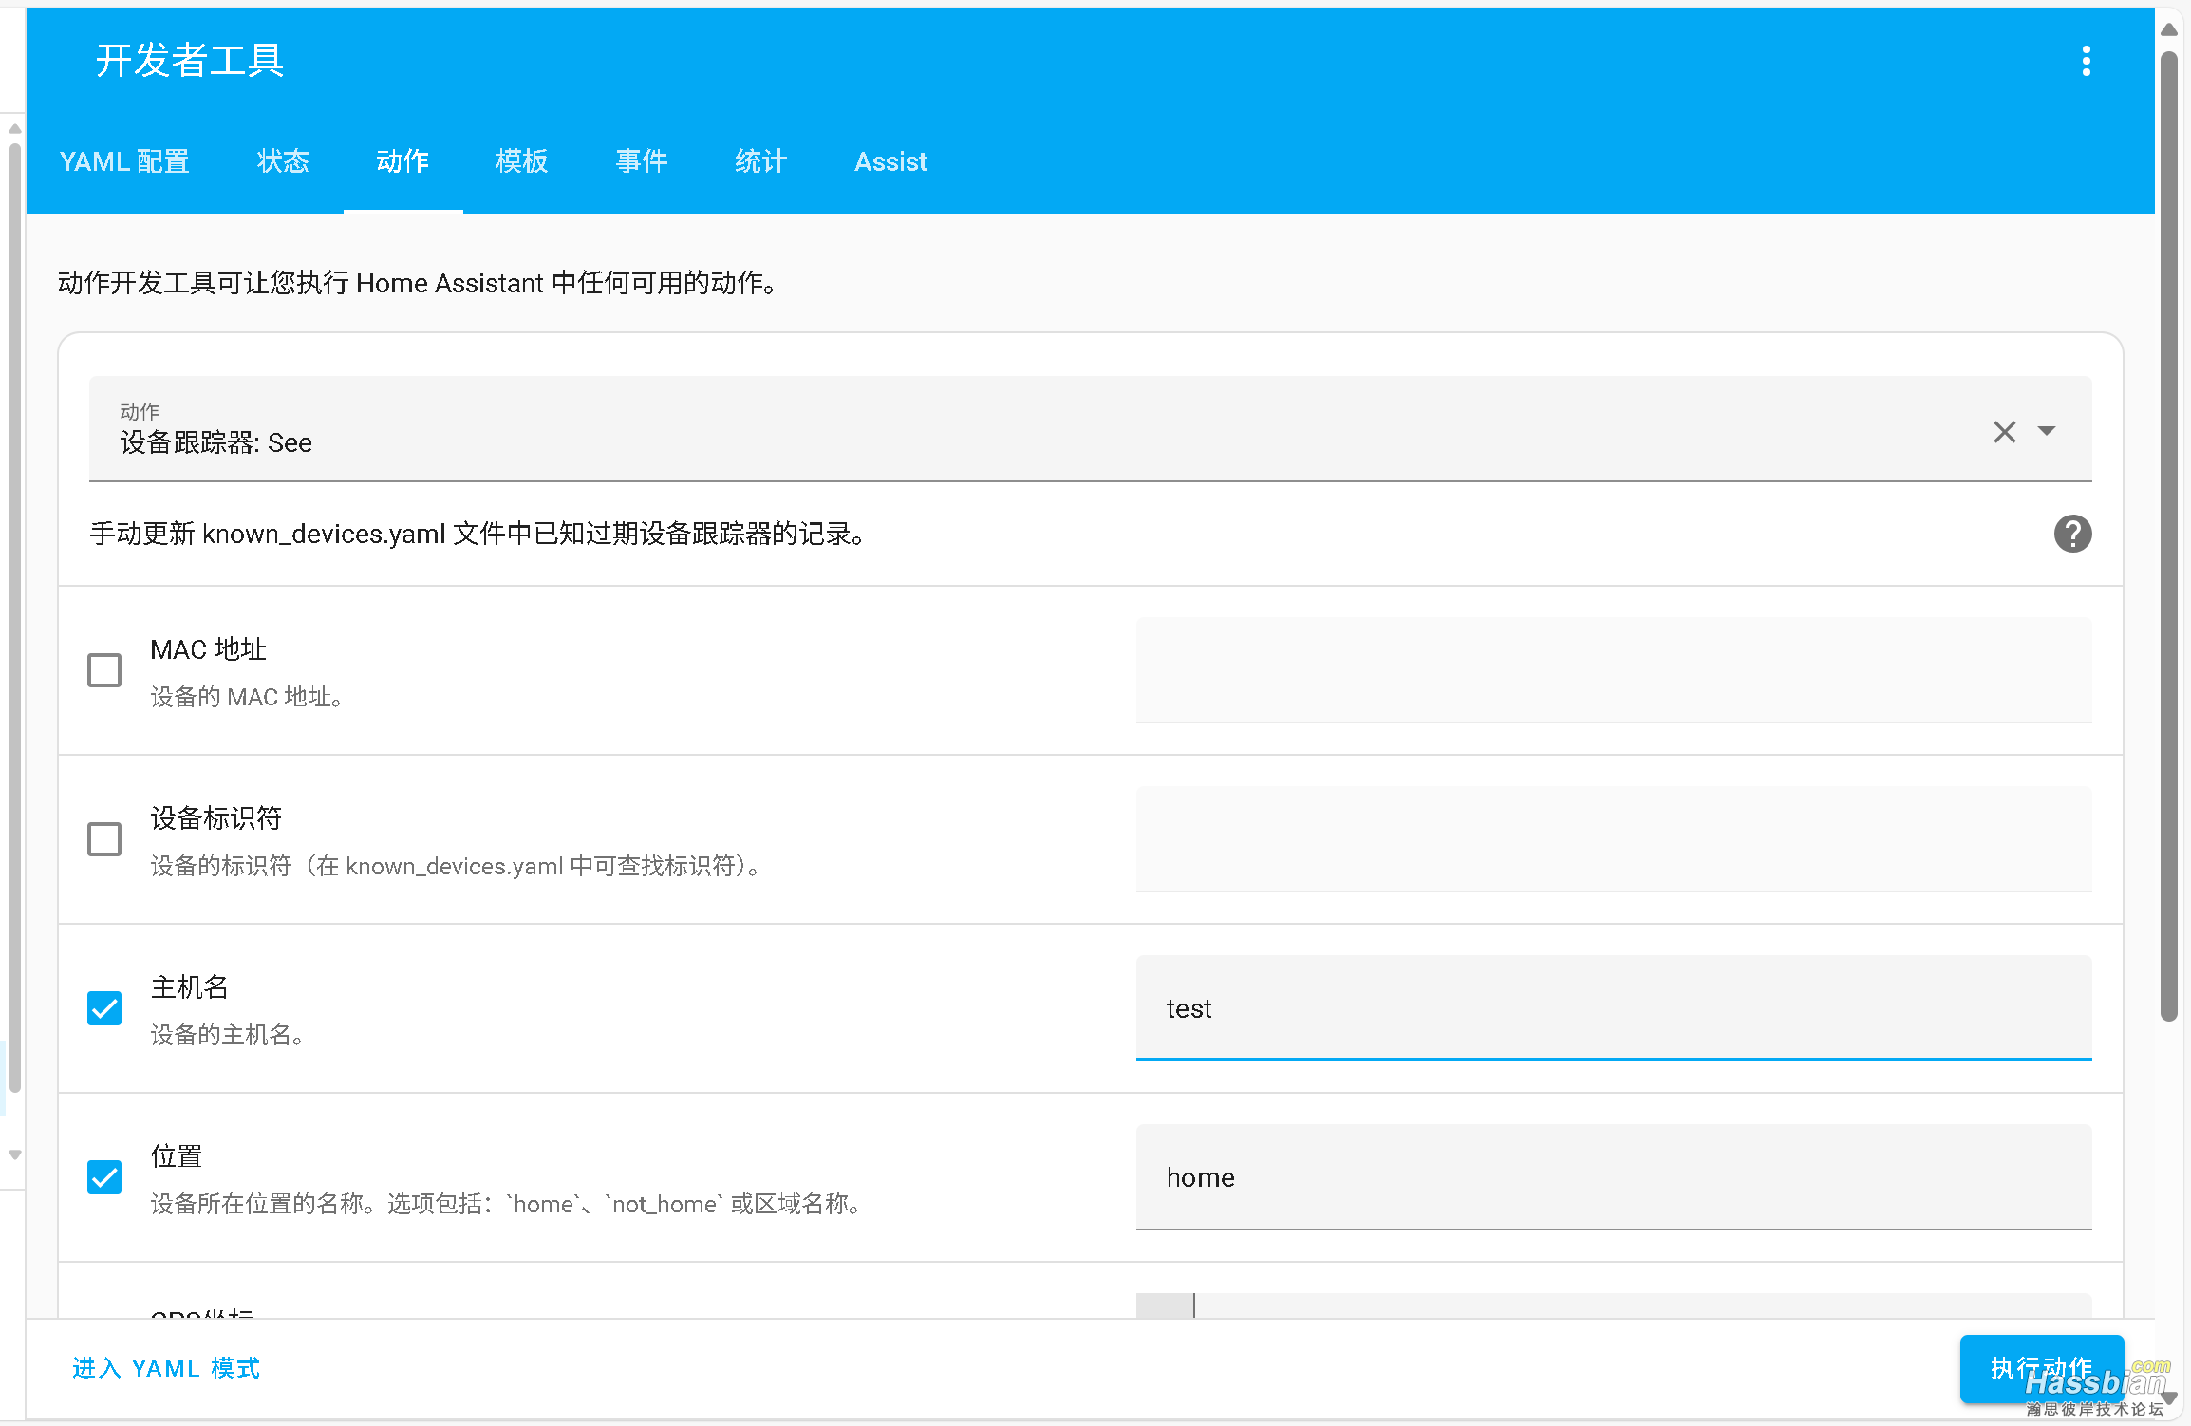Open the 统计 tab
The width and height of the screenshot is (2191, 1426).
point(761,162)
